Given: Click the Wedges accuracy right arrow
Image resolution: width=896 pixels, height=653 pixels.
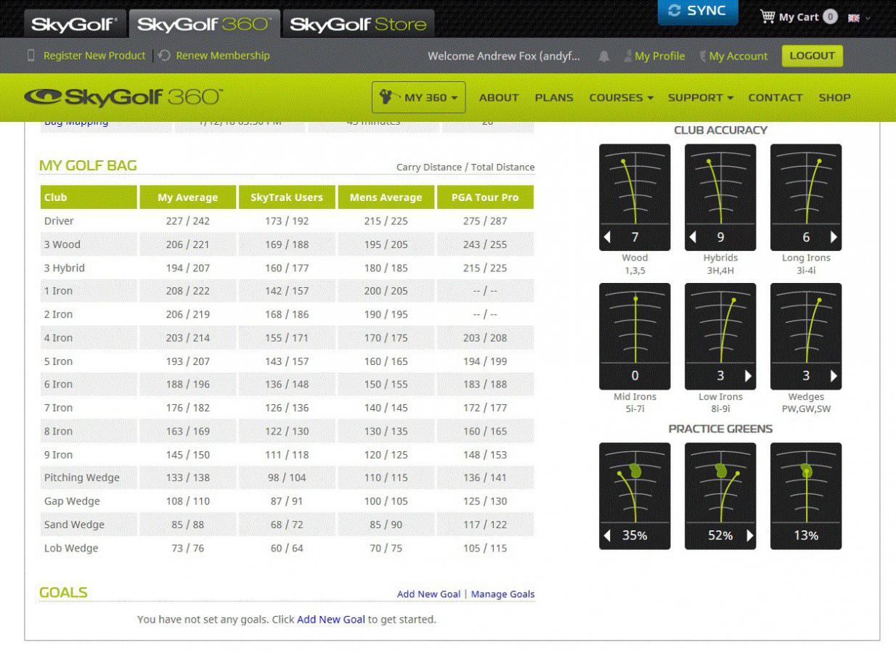Looking at the screenshot, I should tap(834, 376).
